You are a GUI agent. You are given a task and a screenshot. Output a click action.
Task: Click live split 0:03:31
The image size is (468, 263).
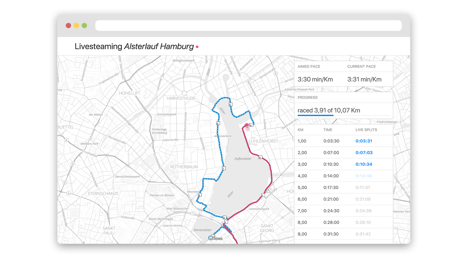364,141
